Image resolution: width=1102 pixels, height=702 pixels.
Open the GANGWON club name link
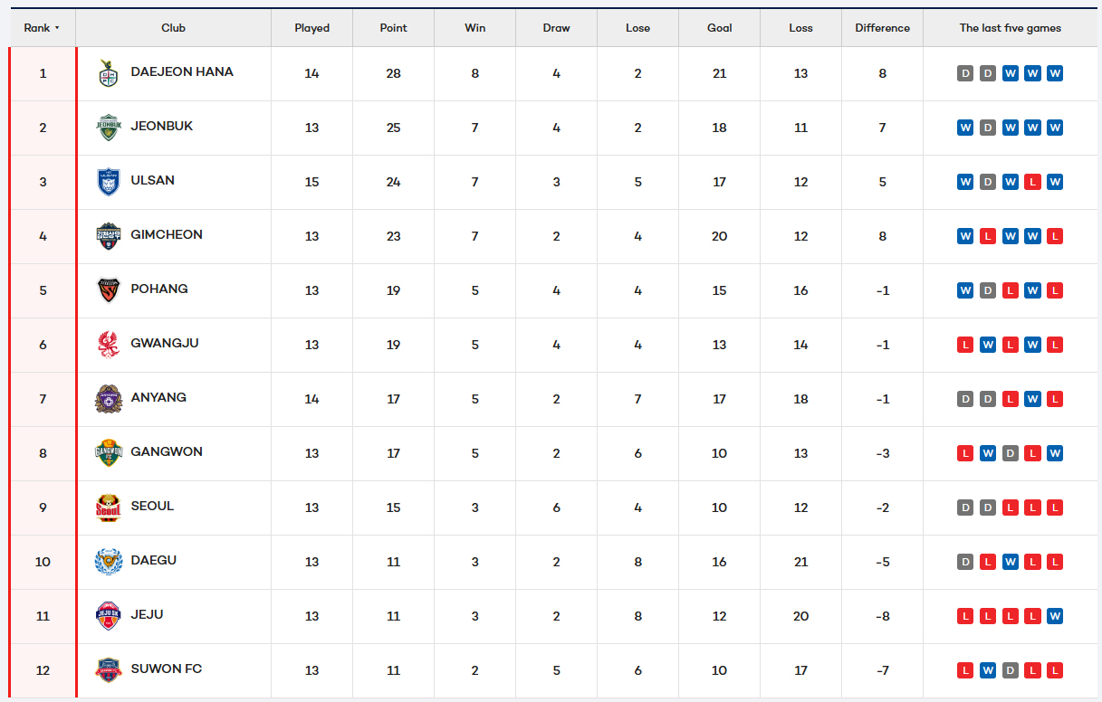[167, 451]
